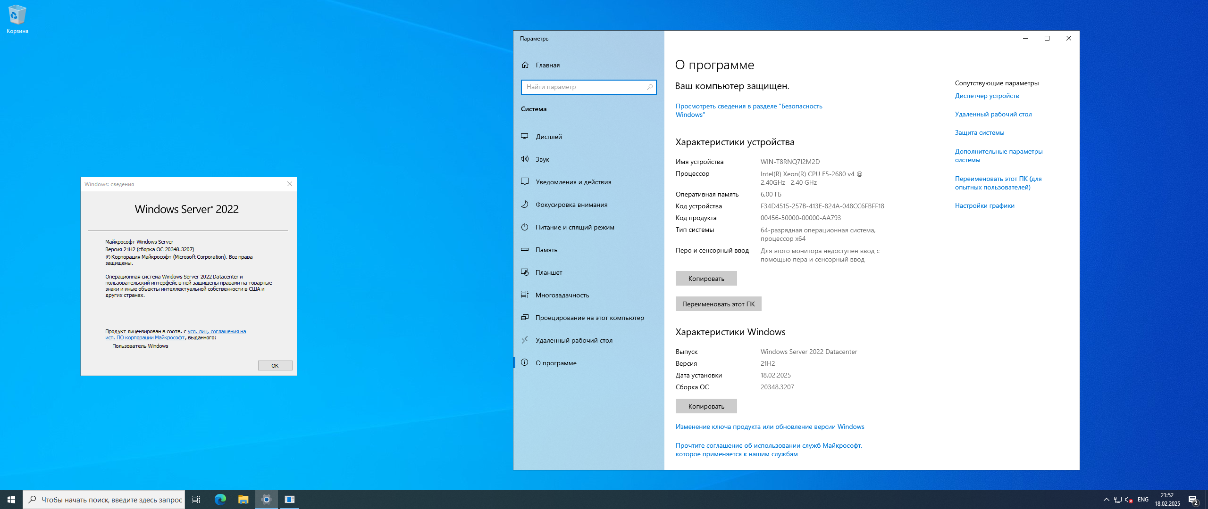This screenshot has height=509, width=1208.
Task: Open Многозадачность section
Action: coord(588,295)
